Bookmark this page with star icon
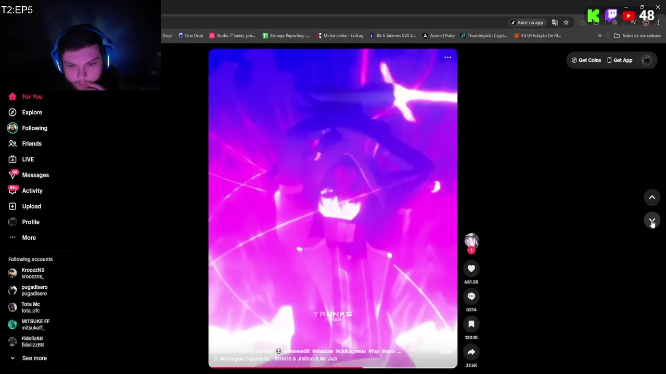The width and height of the screenshot is (666, 374). coord(566,22)
